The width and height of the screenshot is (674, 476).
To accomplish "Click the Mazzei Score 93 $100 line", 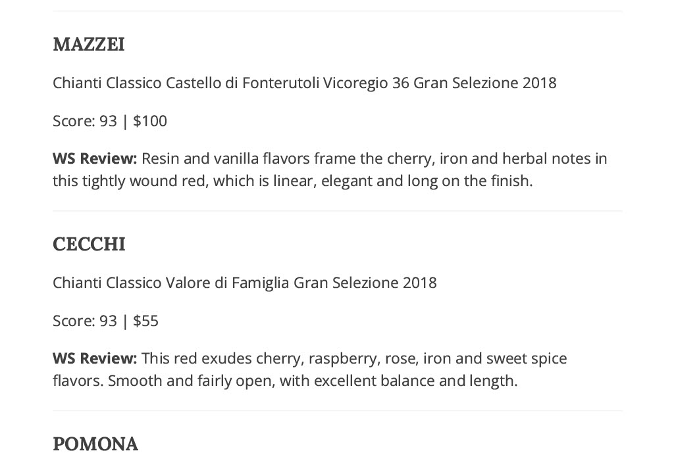I will coord(110,121).
